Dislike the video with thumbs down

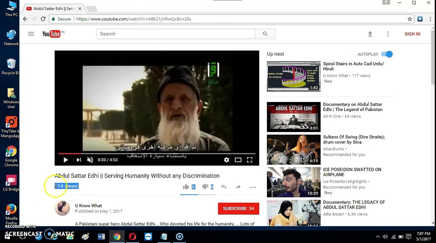(x=205, y=187)
